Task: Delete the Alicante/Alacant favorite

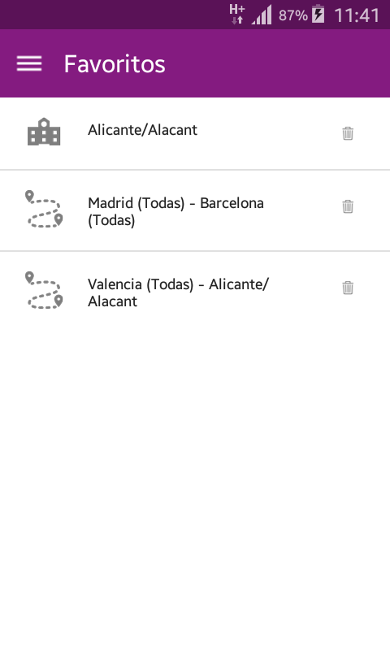Action: pos(348,133)
